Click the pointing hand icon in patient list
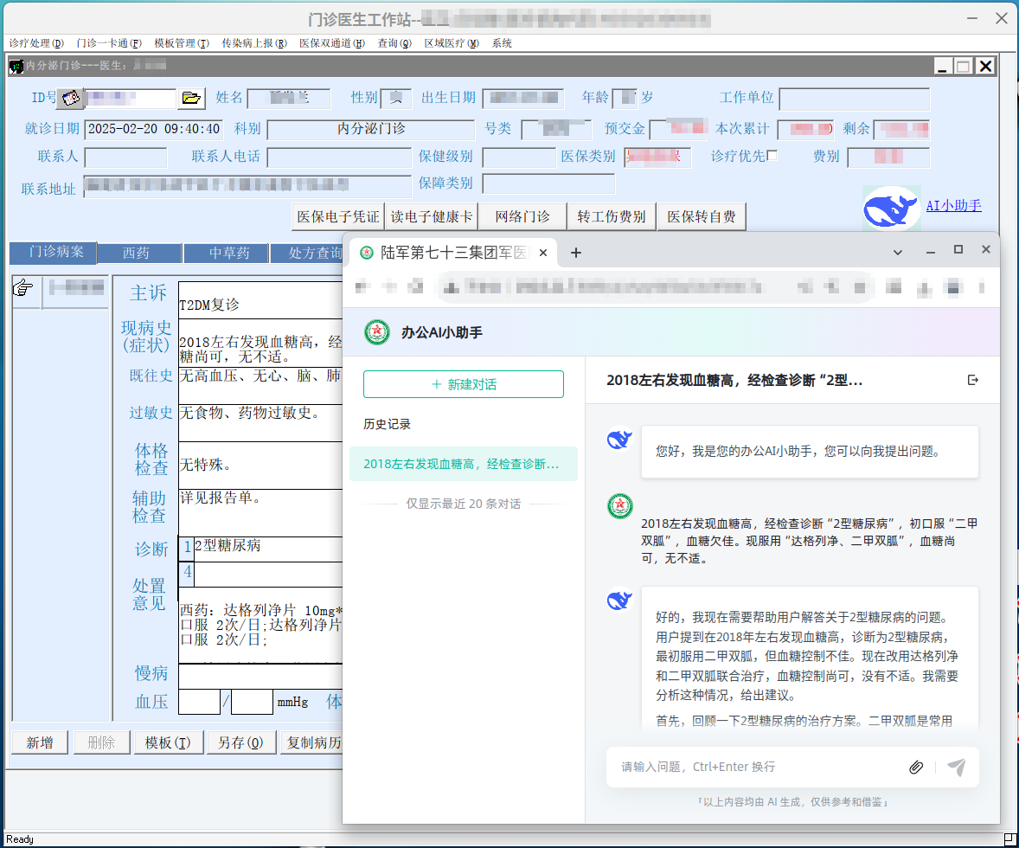Image resolution: width=1019 pixels, height=848 pixels. (23, 287)
